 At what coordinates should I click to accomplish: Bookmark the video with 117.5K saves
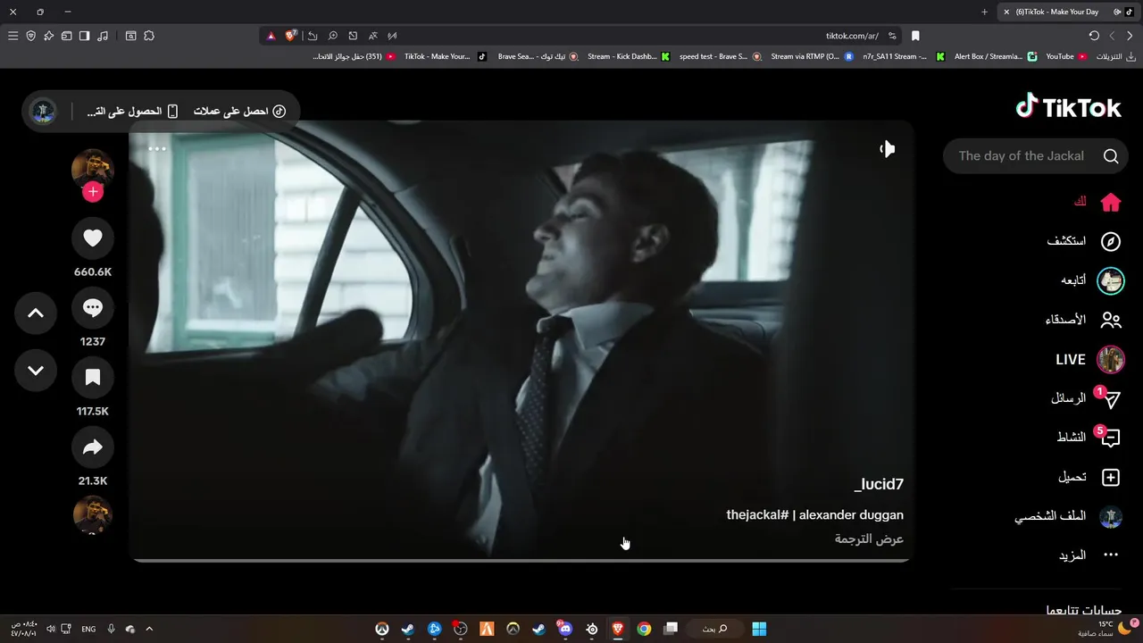pos(93,378)
